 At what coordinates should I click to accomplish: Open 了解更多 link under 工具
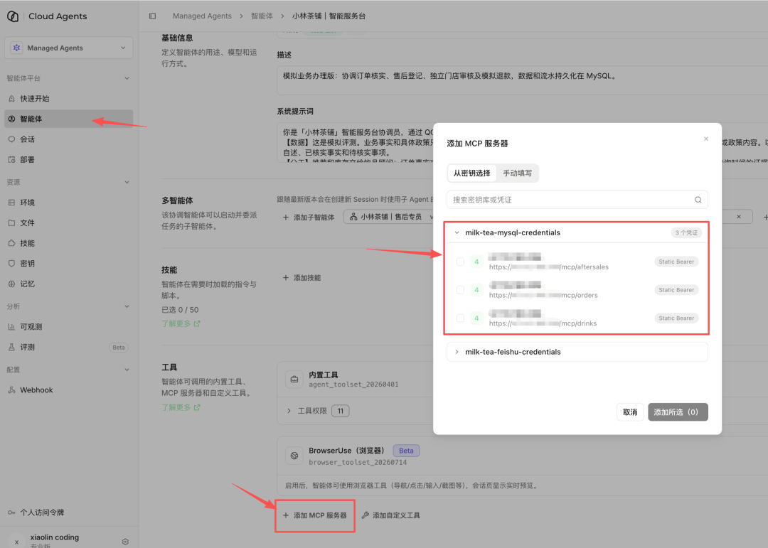pos(181,407)
